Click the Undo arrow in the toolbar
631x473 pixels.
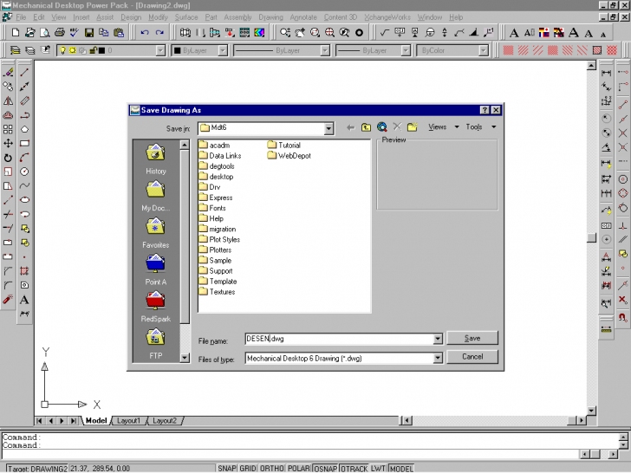[x=145, y=33]
